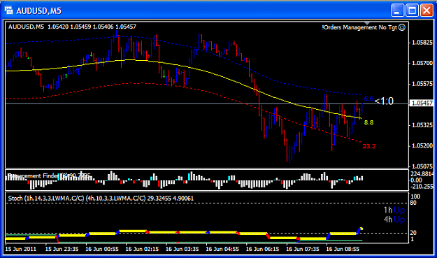Click the smiley face expert advisor icon
437x258 pixels.
[401, 27]
